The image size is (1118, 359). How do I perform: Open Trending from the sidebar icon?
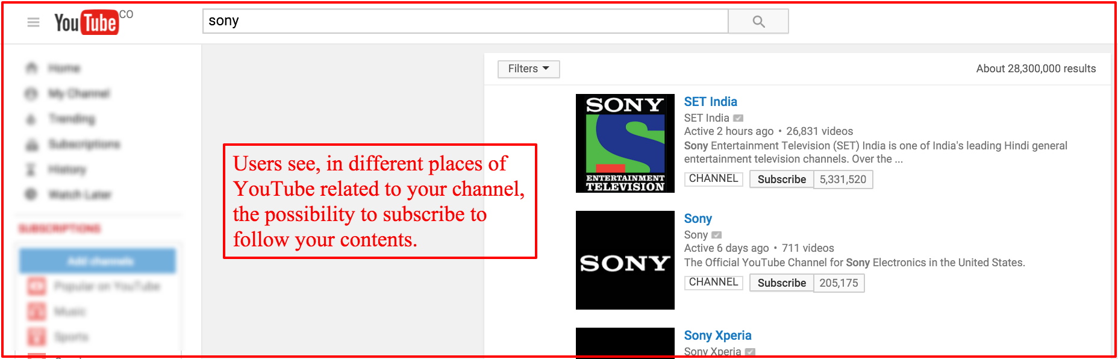coord(32,119)
